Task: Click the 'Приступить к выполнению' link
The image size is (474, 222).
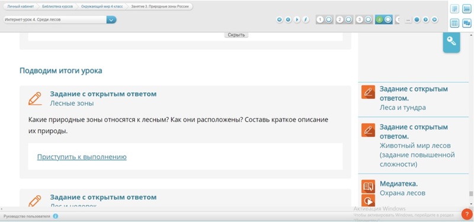Action: 82,157
